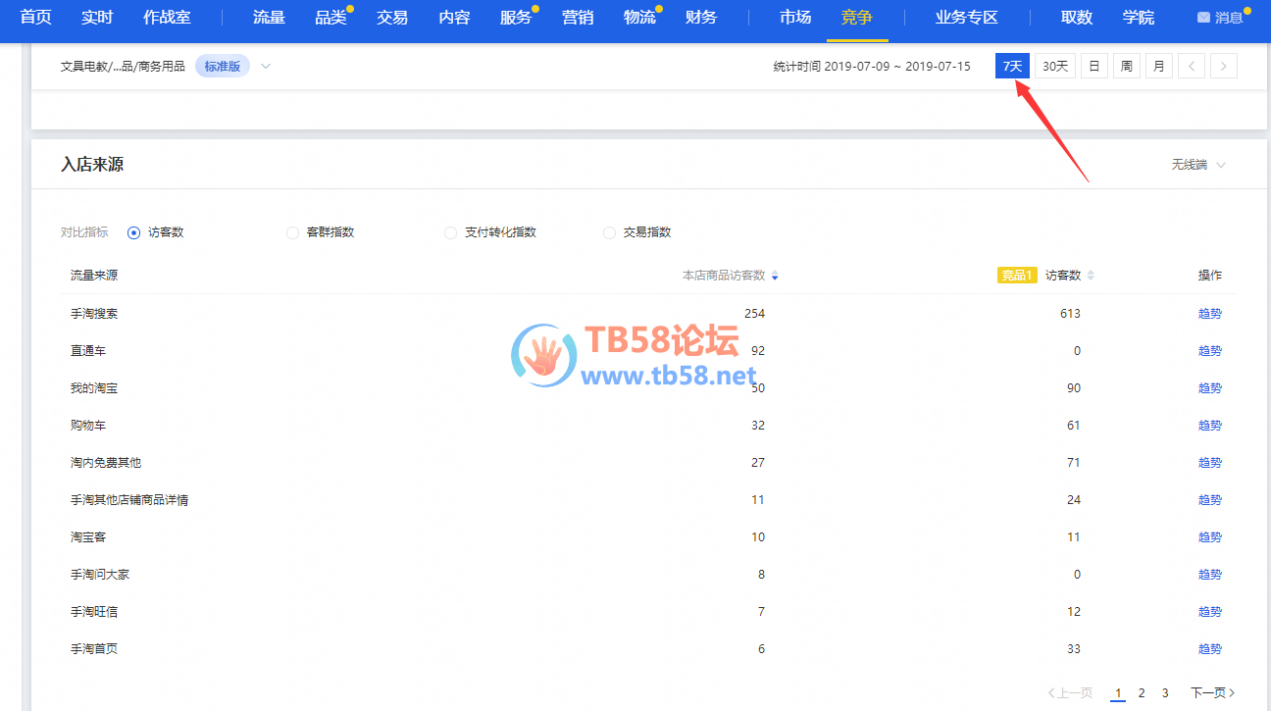
Task: Go to next date period arrow
Action: click(x=1223, y=67)
